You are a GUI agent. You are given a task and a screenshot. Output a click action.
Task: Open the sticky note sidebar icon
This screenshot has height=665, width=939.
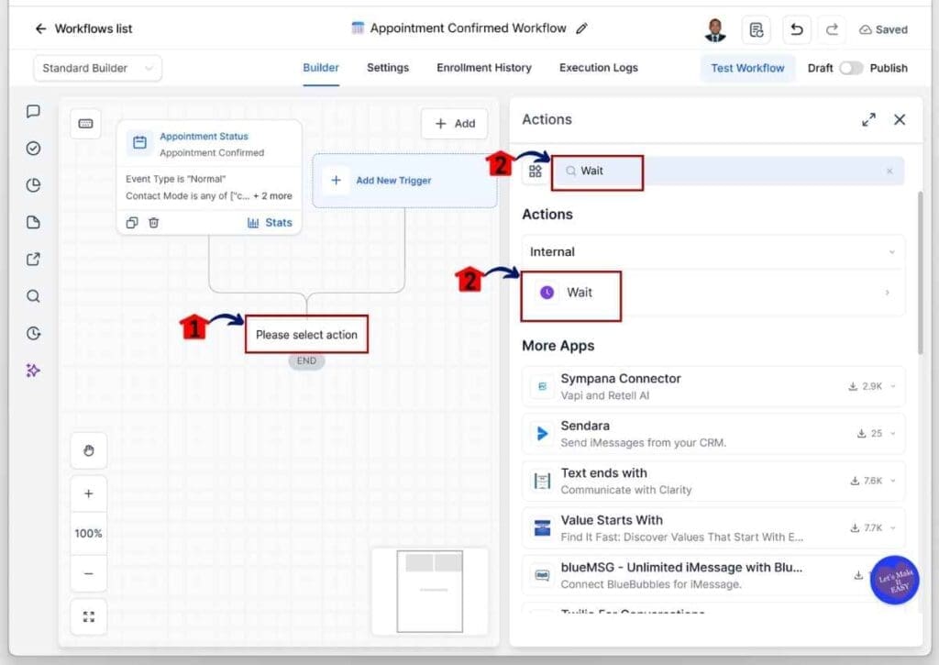coord(34,222)
